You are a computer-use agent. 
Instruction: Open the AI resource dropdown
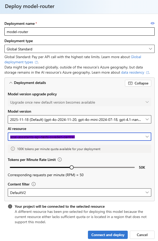(80, 137)
